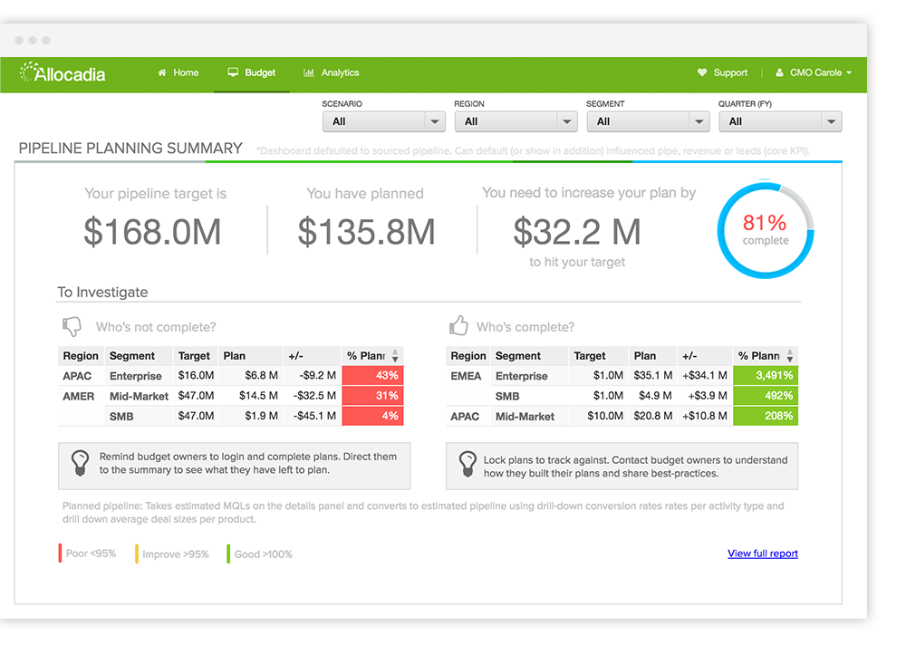Click the Poor <95% legend item
Image resolution: width=906 pixels, height=645 pixels.
(x=87, y=554)
